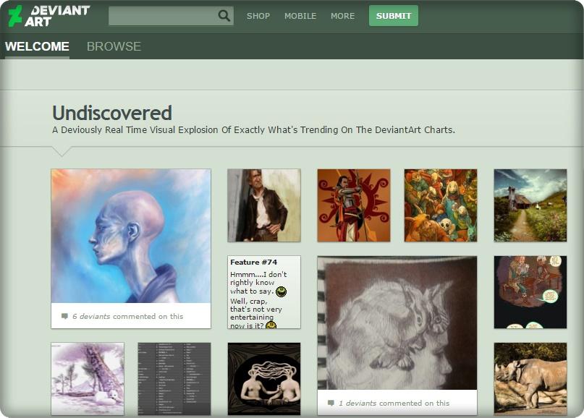Expand the More menu
Screen dimensions: 584x418
point(342,16)
